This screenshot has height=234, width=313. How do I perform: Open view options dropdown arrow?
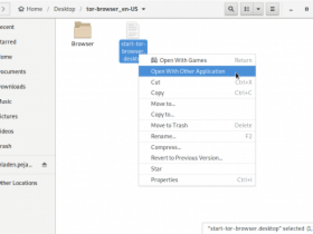coord(258,9)
